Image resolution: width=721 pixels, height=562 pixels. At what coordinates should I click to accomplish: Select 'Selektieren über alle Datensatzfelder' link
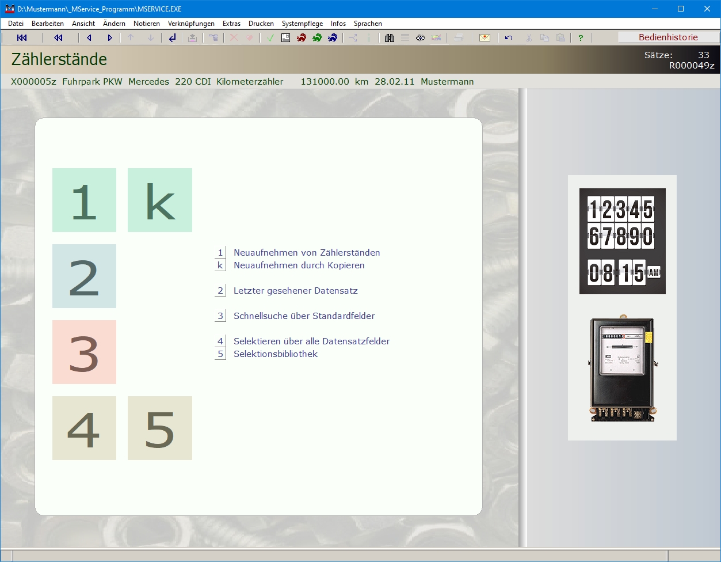[312, 341]
